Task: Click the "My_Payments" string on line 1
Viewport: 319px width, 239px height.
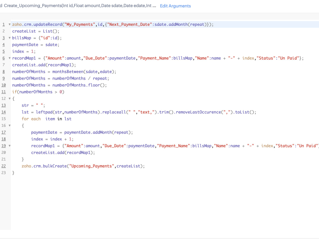Action: pyautogui.click(x=80, y=25)
